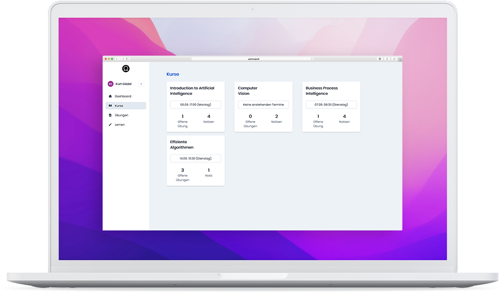Image resolution: width=500 pixels, height=293 pixels.
Task: Click the Kurt Gödel avatar circle
Action: point(110,84)
